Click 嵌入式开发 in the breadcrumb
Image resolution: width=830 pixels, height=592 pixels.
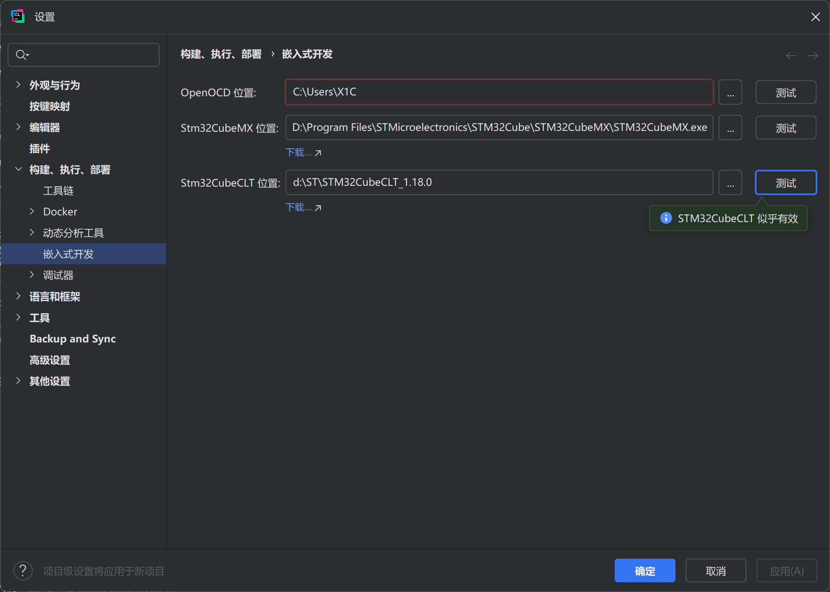[307, 54]
